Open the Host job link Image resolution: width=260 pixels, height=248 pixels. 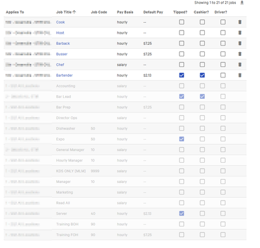60,33
